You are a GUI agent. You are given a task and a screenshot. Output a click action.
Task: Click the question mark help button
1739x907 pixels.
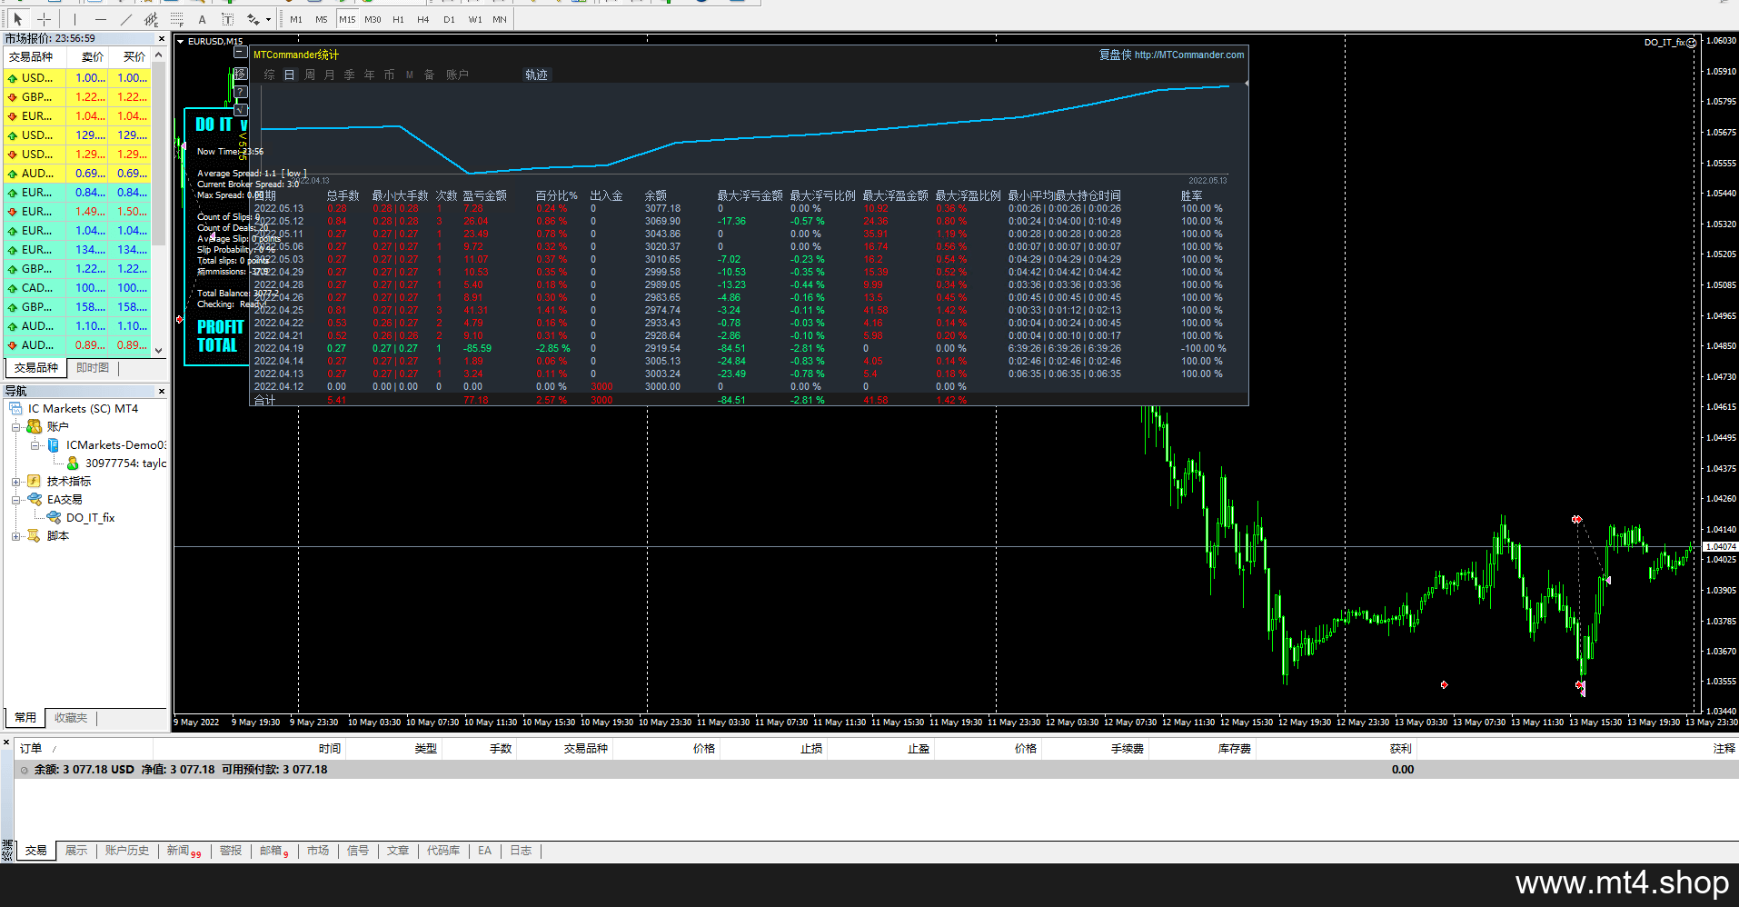point(240,92)
